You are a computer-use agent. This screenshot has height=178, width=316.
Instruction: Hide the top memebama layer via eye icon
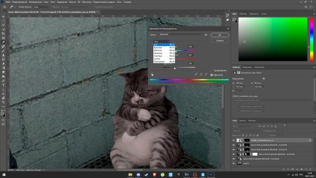(234, 140)
